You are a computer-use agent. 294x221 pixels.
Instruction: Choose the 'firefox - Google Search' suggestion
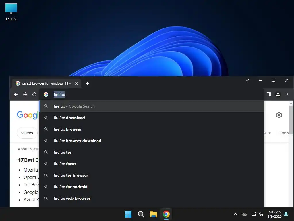[152, 106]
